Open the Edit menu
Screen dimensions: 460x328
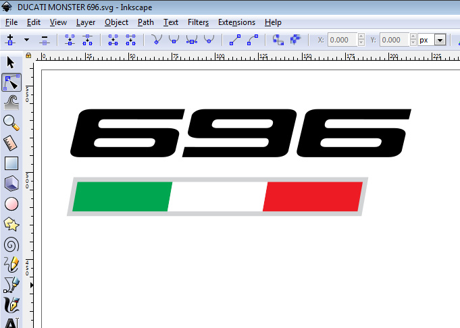34,22
